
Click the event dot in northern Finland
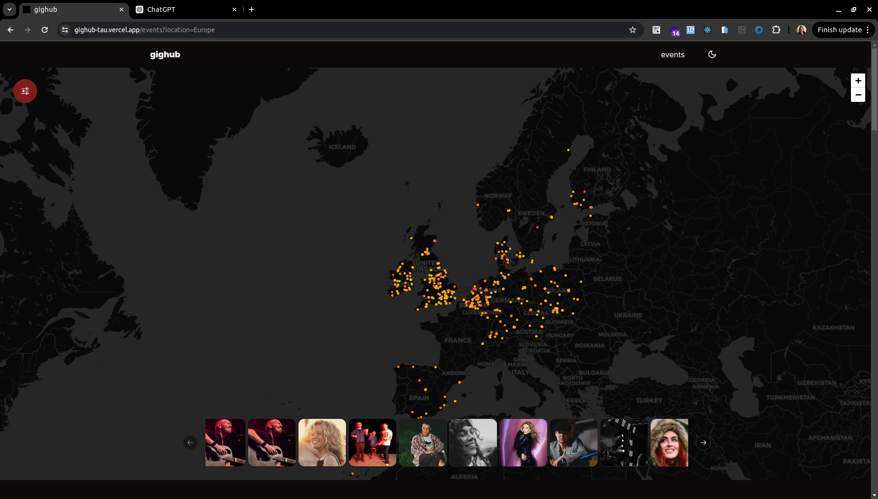coord(568,150)
